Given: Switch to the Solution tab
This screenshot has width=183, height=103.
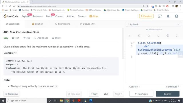Looking at the screenshot, I should coord(37,24).
